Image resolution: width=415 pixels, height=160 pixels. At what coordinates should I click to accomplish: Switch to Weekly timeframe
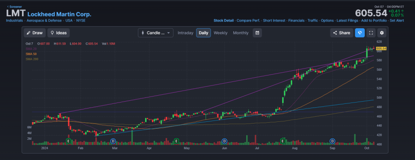point(220,33)
